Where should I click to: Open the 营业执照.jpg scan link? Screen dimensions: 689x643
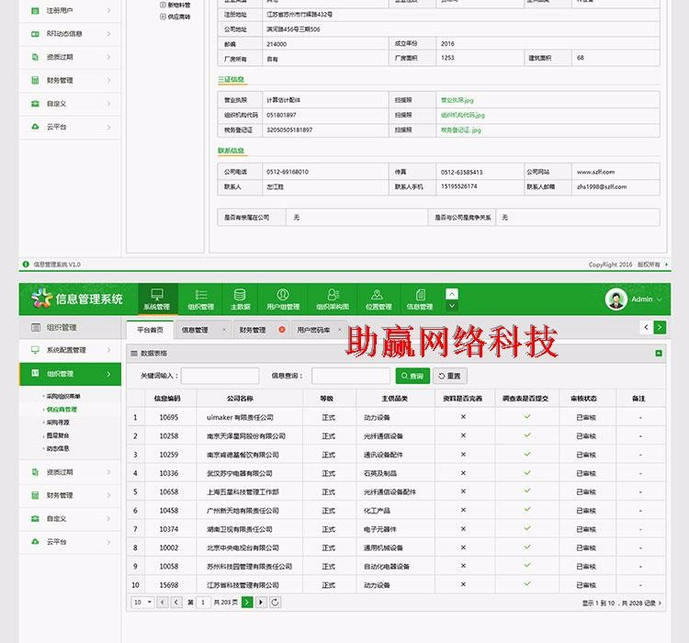(457, 100)
